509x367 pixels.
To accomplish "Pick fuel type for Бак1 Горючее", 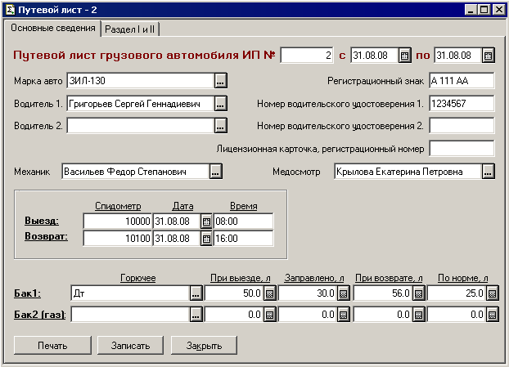I will tap(196, 293).
